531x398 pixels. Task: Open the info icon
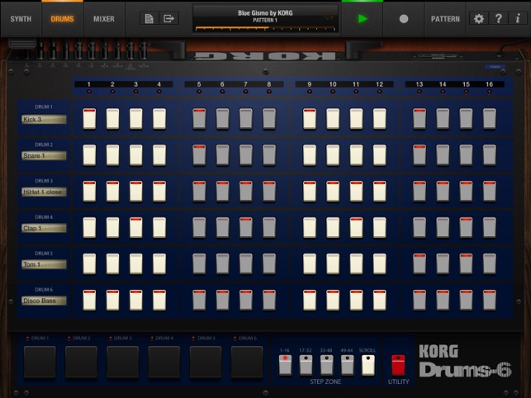point(518,19)
